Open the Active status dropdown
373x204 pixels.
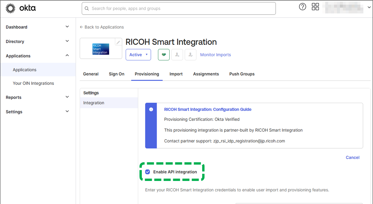coord(138,55)
